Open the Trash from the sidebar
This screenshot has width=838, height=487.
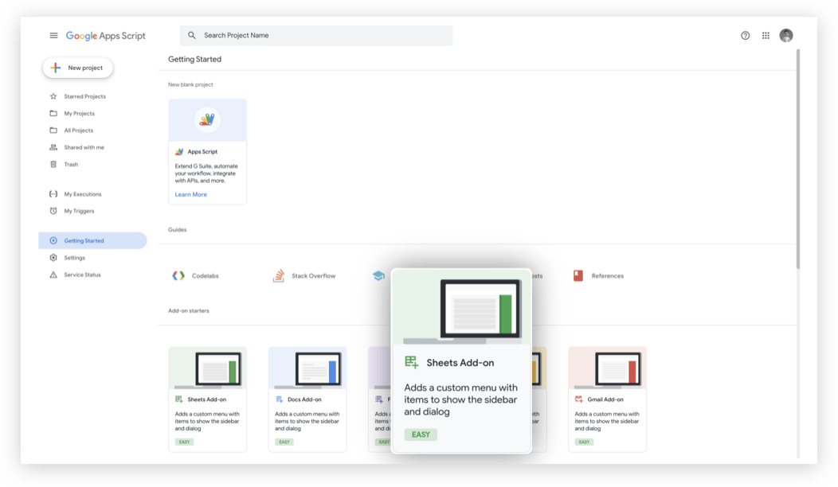click(70, 164)
